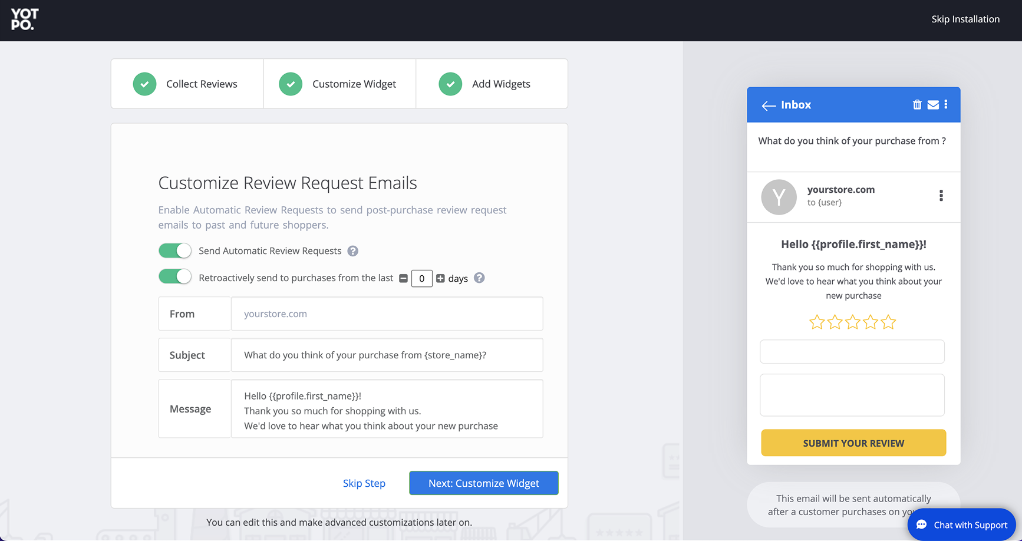Viewport: 1022px width, 541px height.
Task: Click the Collect Reviews green checkmark icon
Action: point(144,84)
